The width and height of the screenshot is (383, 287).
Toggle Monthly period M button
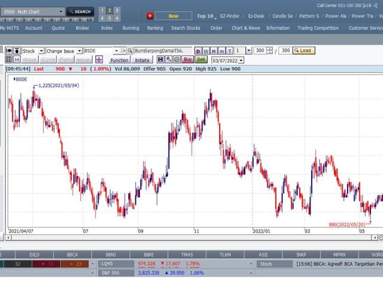pyautogui.click(x=214, y=51)
